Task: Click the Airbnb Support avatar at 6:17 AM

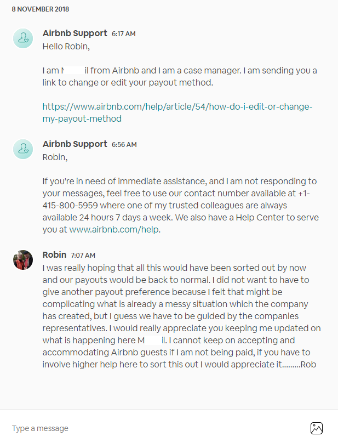Action: (23, 38)
